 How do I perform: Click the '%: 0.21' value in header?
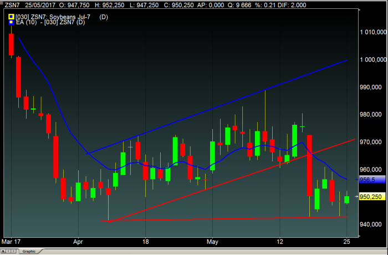(265, 5)
